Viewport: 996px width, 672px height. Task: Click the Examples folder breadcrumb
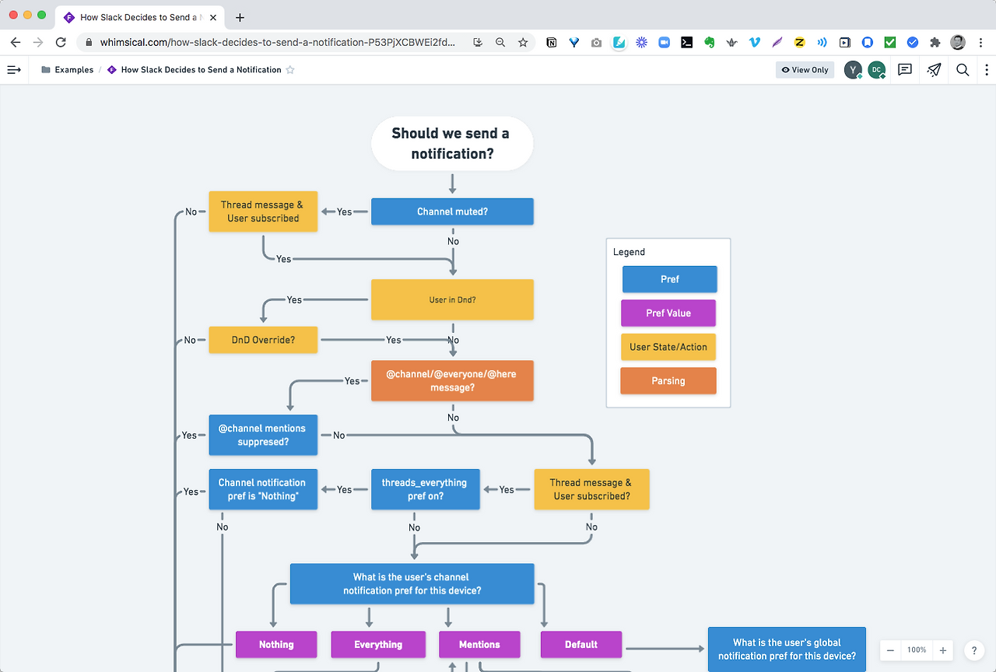tap(68, 70)
